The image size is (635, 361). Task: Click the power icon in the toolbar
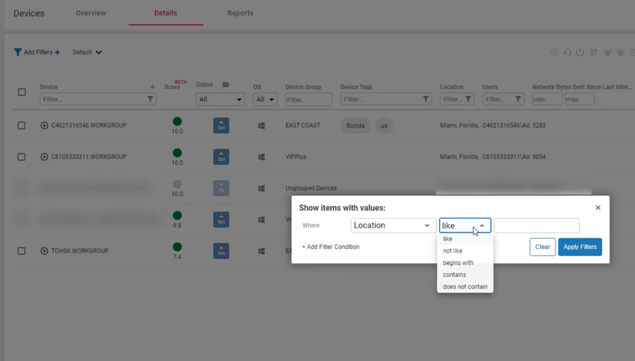pos(580,53)
